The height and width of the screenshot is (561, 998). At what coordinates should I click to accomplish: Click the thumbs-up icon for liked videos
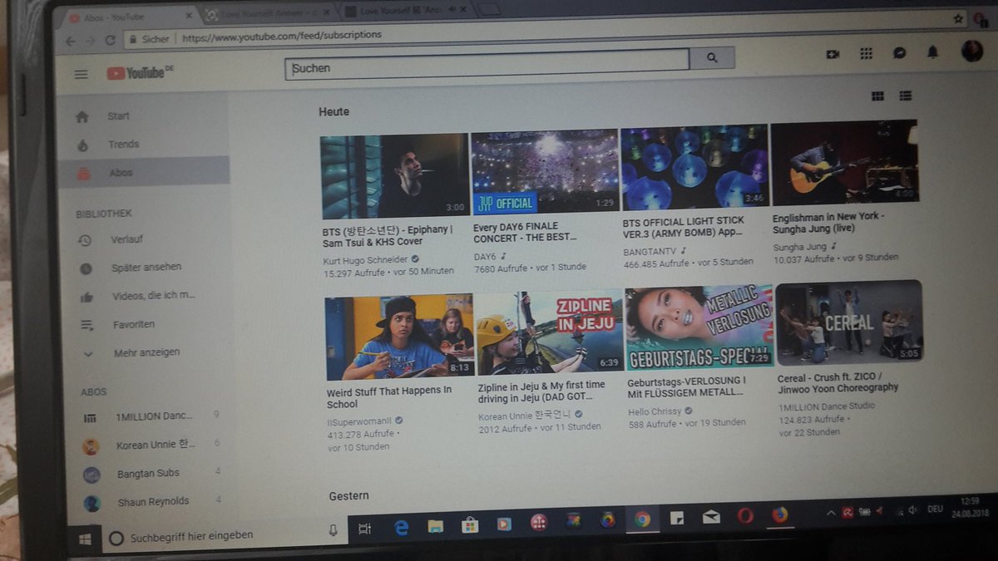[86, 297]
